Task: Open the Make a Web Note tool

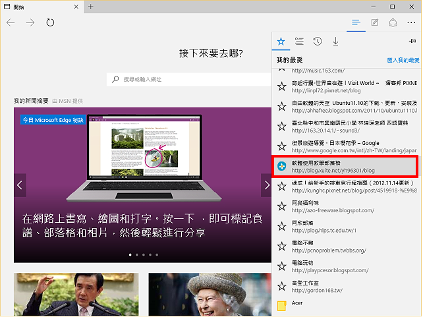Action: click(375, 22)
